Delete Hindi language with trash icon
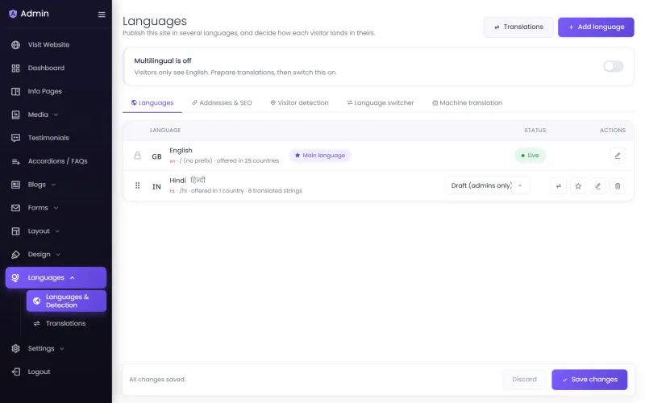The width and height of the screenshot is (645, 403). [618, 186]
